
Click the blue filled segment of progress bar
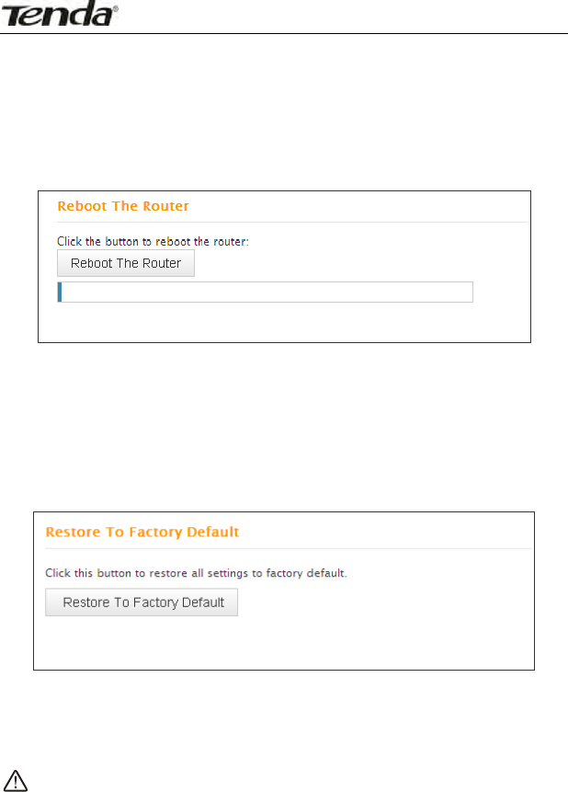pos(60,293)
